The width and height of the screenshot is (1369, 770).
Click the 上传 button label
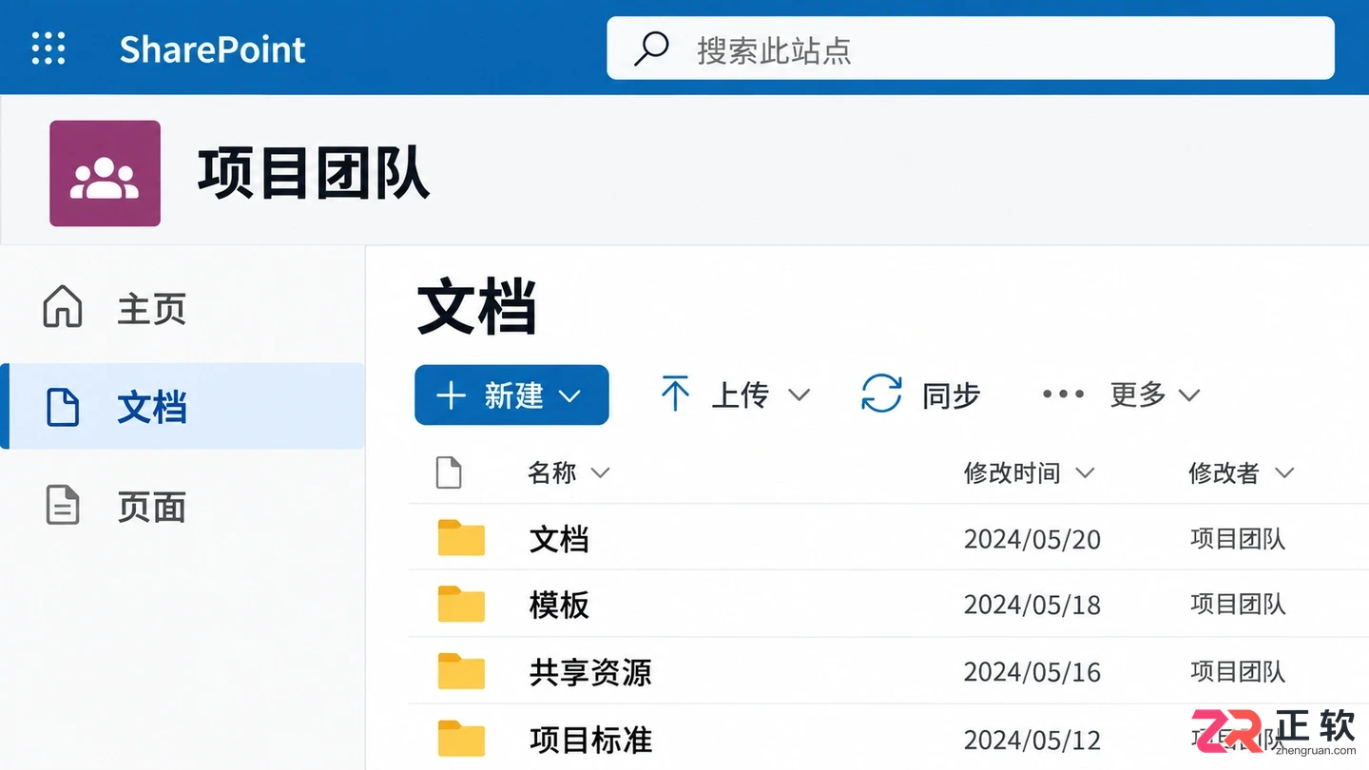click(x=740, y=395)
